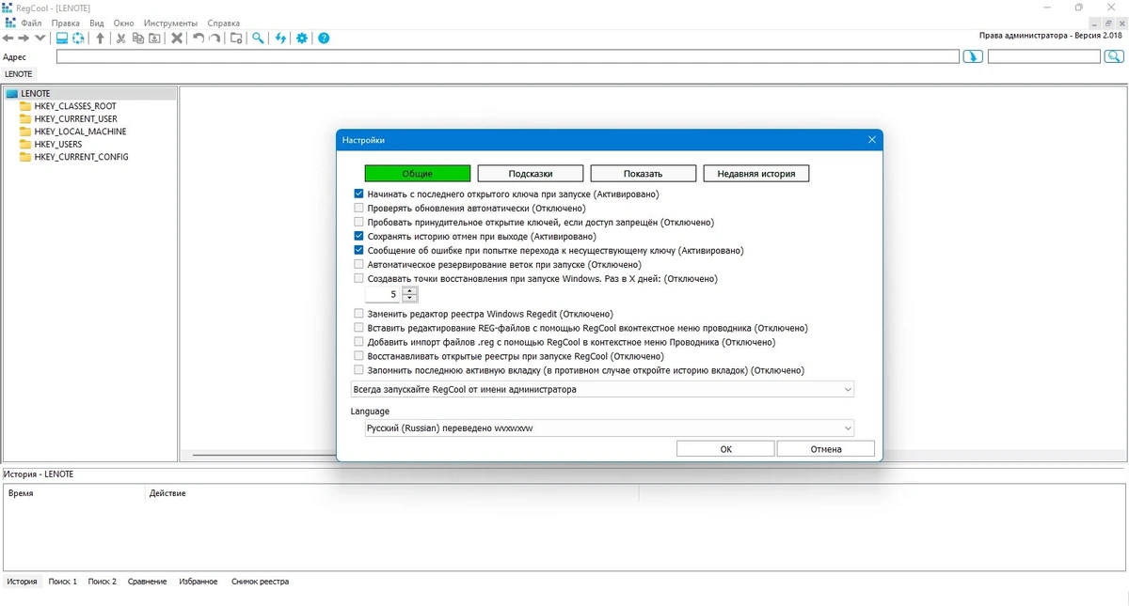Enable 'Заменить редактор реестра Windows Regedit' checkbox
Viewport: 1129px width, 606px height.
point(358,314)
